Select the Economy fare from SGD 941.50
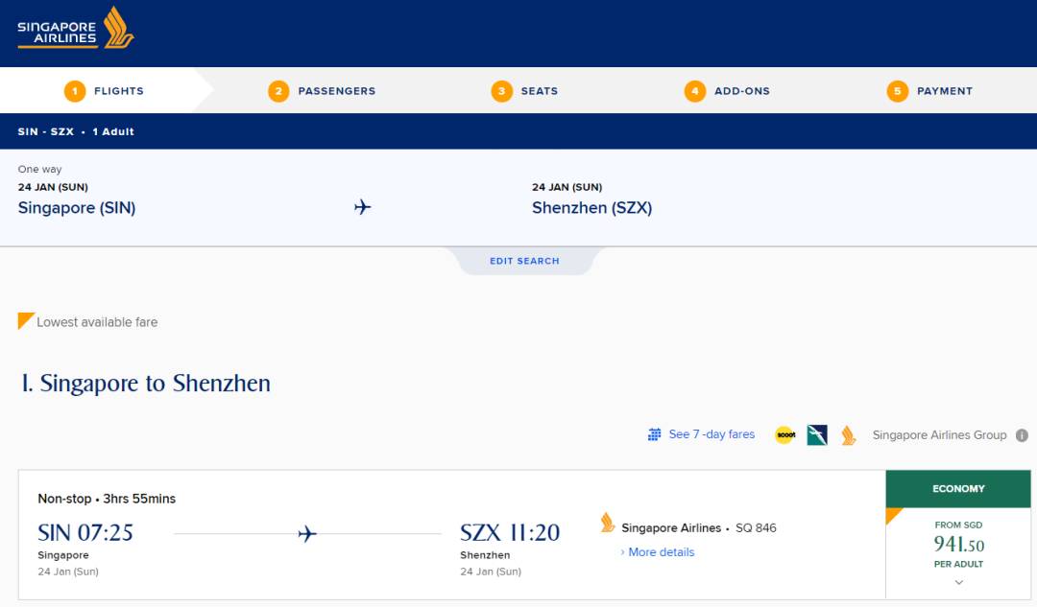 tap(958, 545)
